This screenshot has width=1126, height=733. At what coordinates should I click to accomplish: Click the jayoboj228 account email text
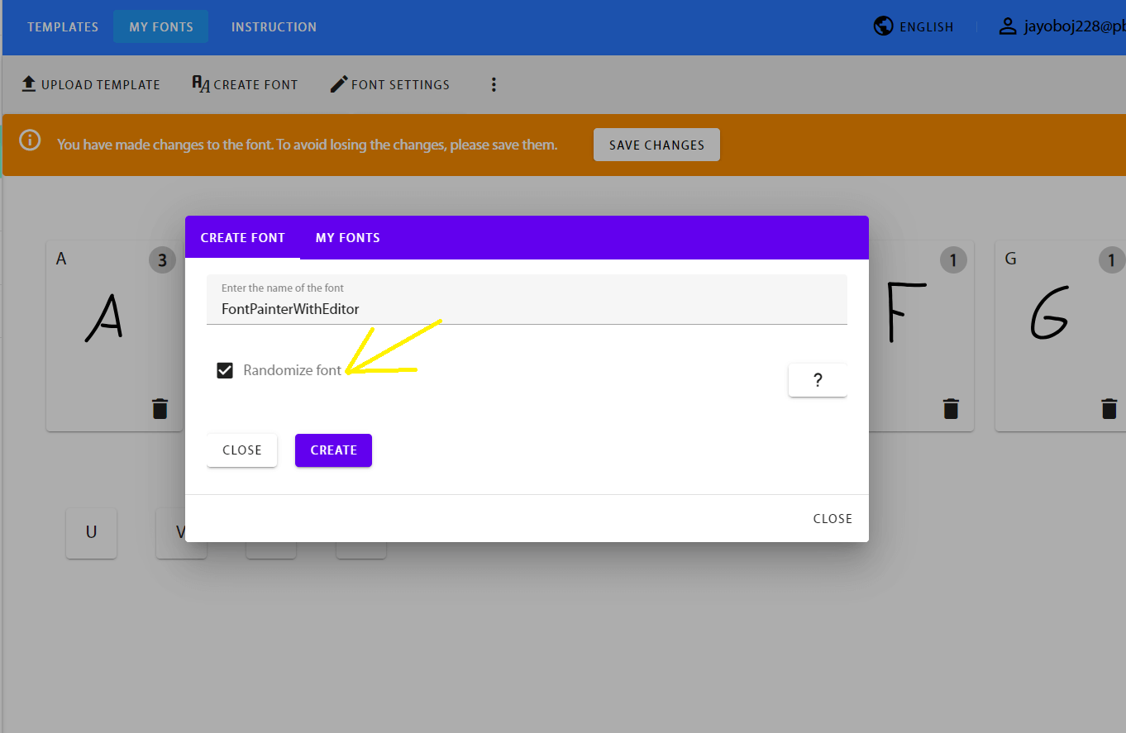tap(1074, 27)
